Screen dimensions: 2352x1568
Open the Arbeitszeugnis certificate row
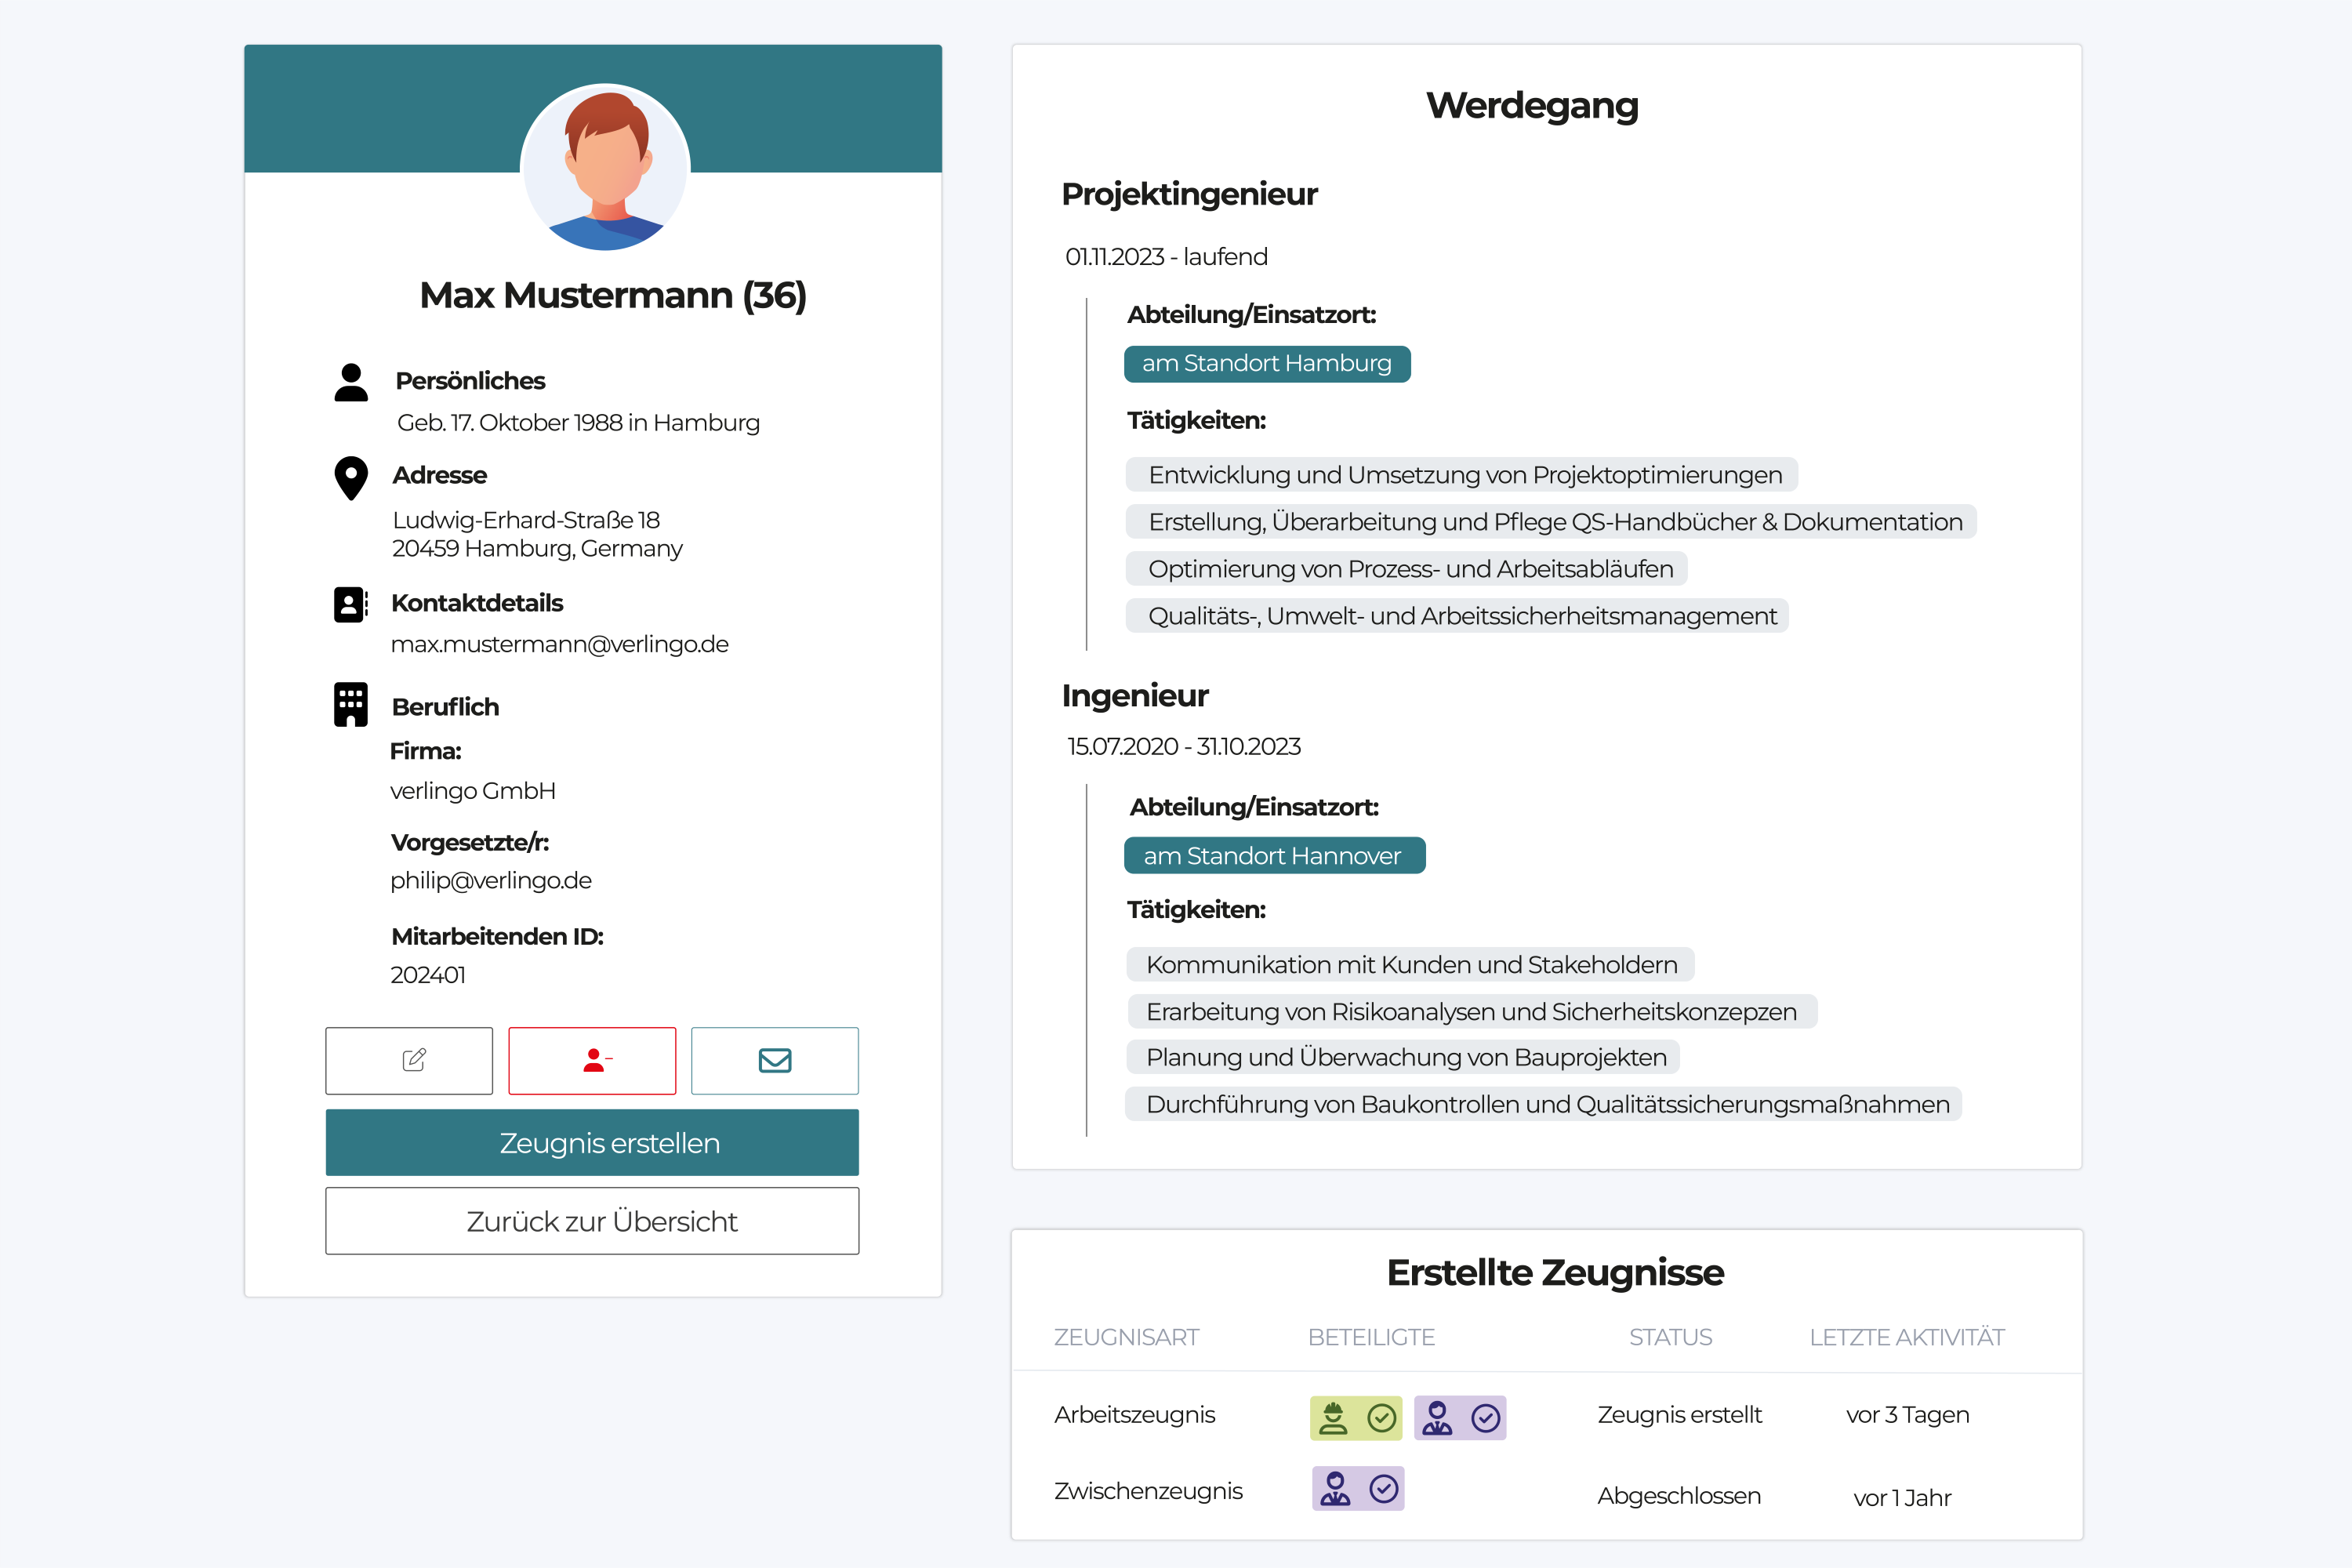pos(1134,1415)
